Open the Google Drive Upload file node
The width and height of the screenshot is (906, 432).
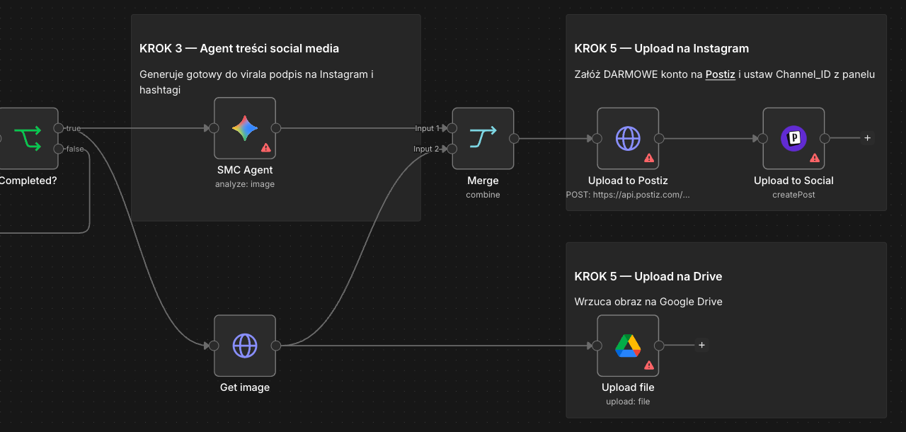tap(628, 346)
